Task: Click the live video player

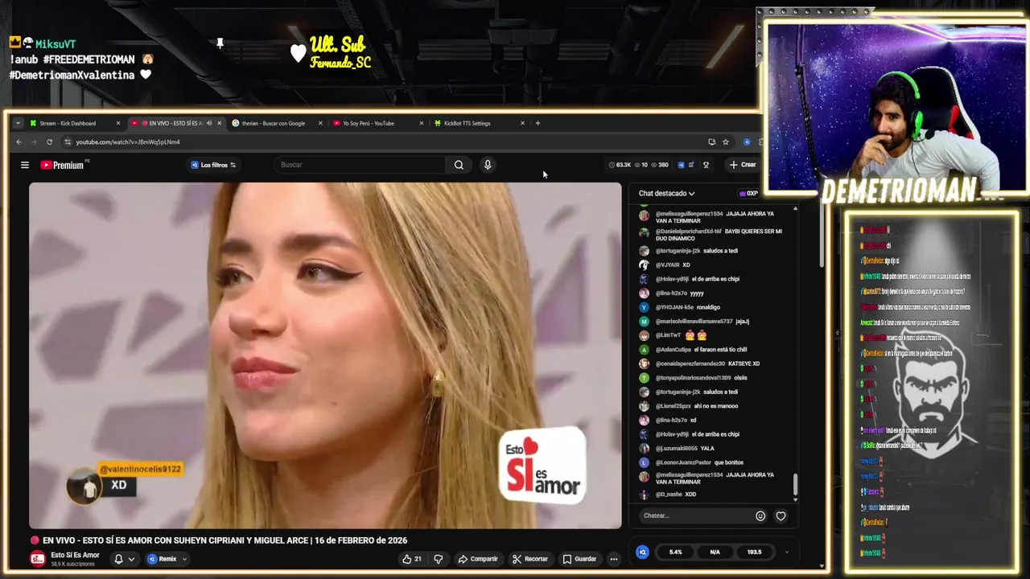Action: coord(325,355)
